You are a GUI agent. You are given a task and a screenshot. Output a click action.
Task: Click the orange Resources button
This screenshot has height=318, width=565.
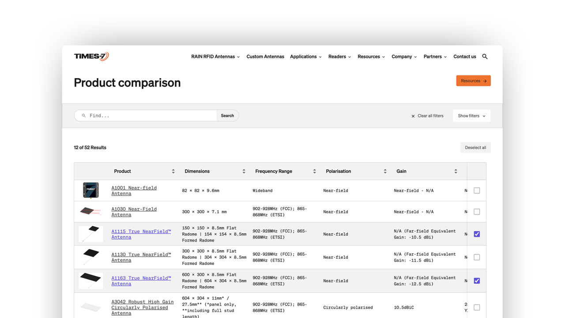point(473,81)
